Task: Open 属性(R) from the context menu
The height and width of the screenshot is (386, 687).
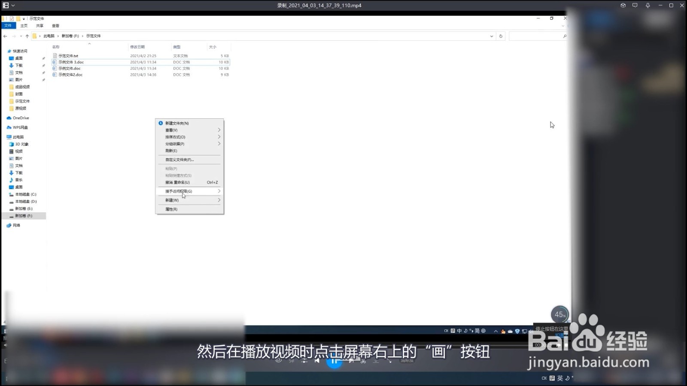Action: 189,209
